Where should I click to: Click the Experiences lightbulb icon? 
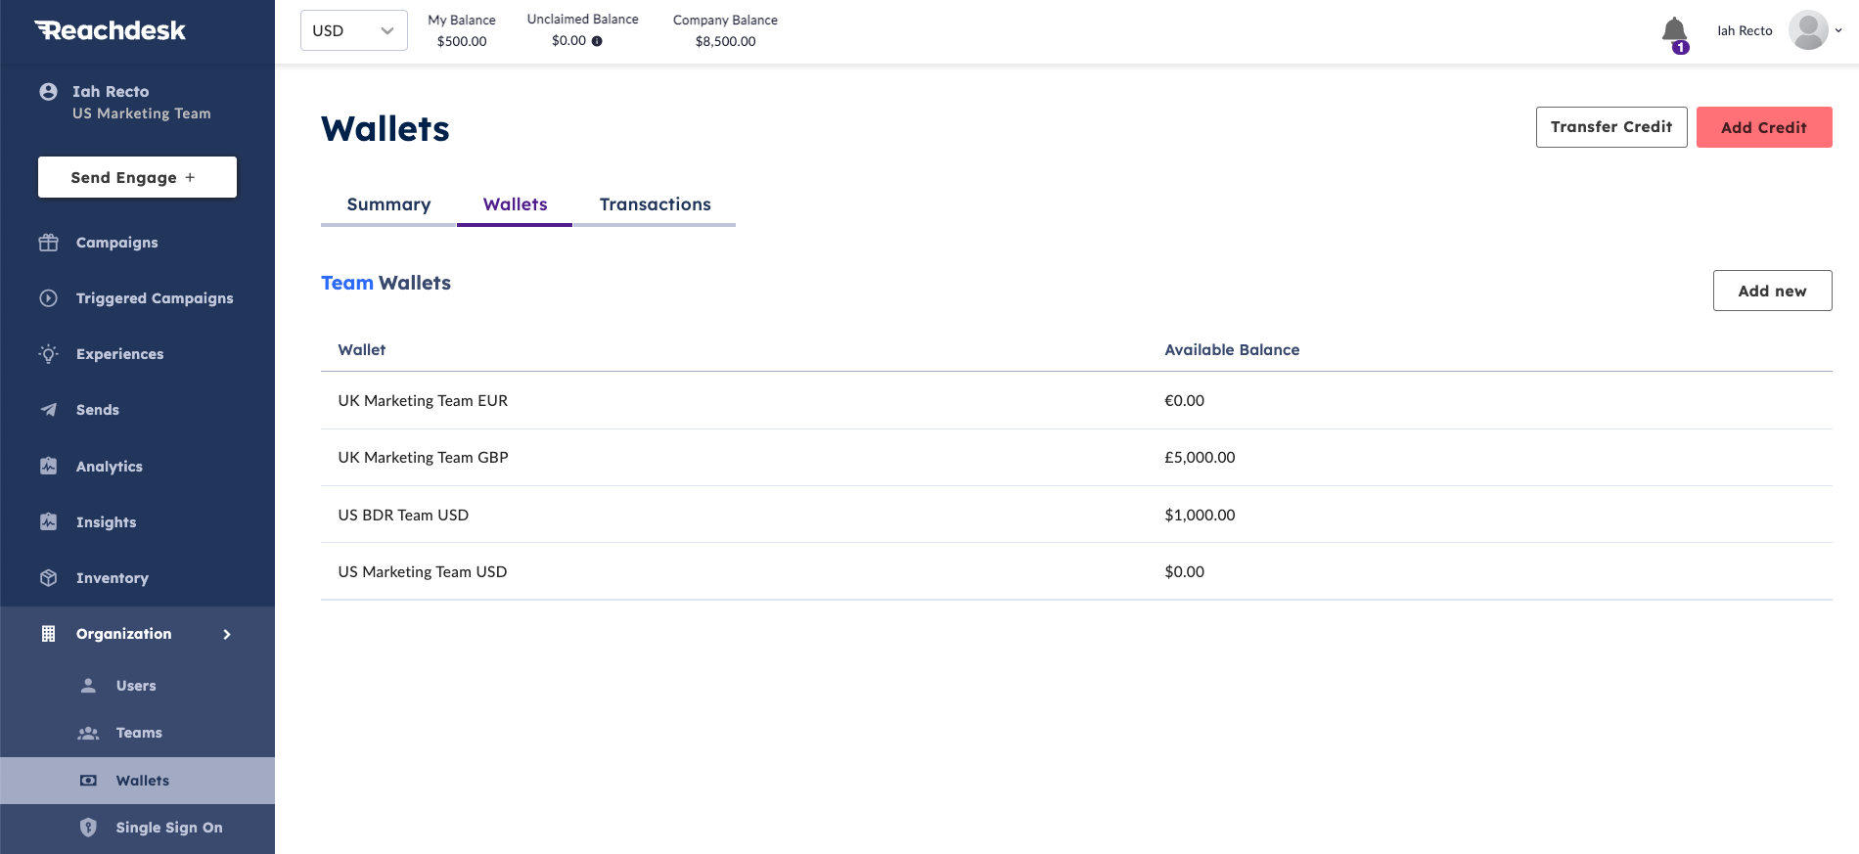(48, 354)
